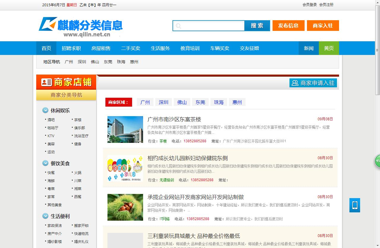This screenshot has height=248, width=380.
Task: Click the 商家入驻 orange button
Action: tap(323, 26)
